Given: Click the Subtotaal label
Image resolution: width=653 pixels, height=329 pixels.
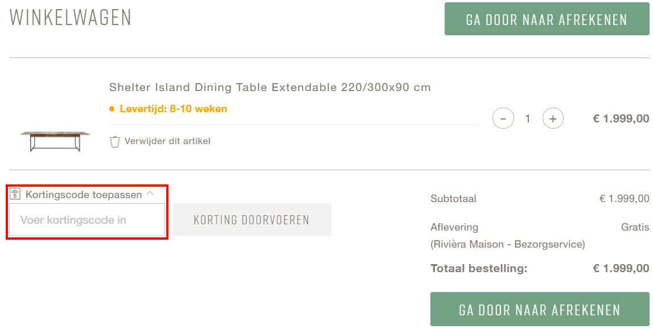Looking at the screenshot, I should (453, 199).
